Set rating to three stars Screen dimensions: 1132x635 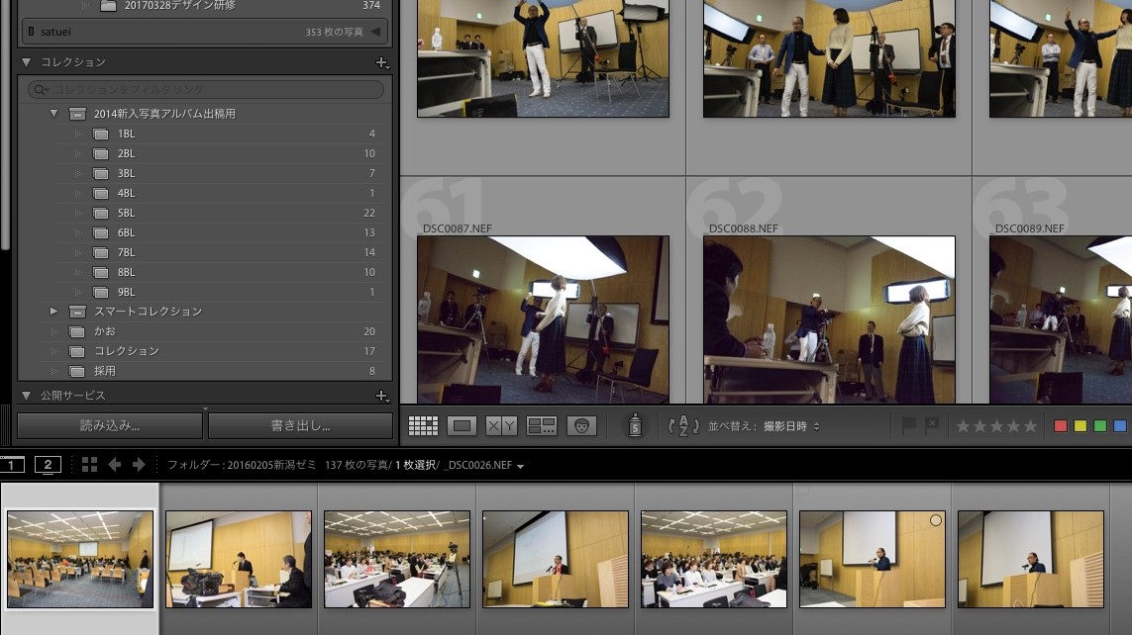996,426
